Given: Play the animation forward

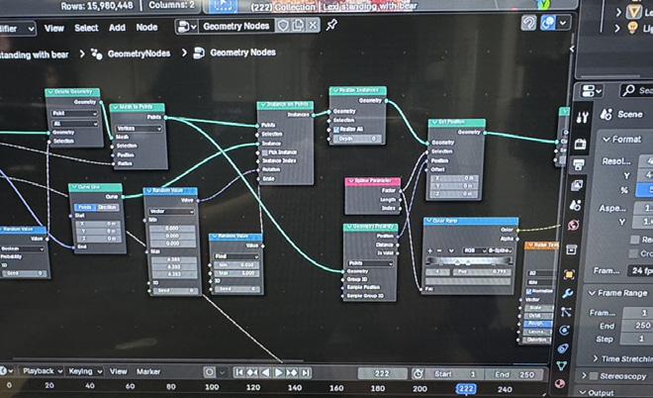Looking at the screenshot, I should click(x=279, y=372).
